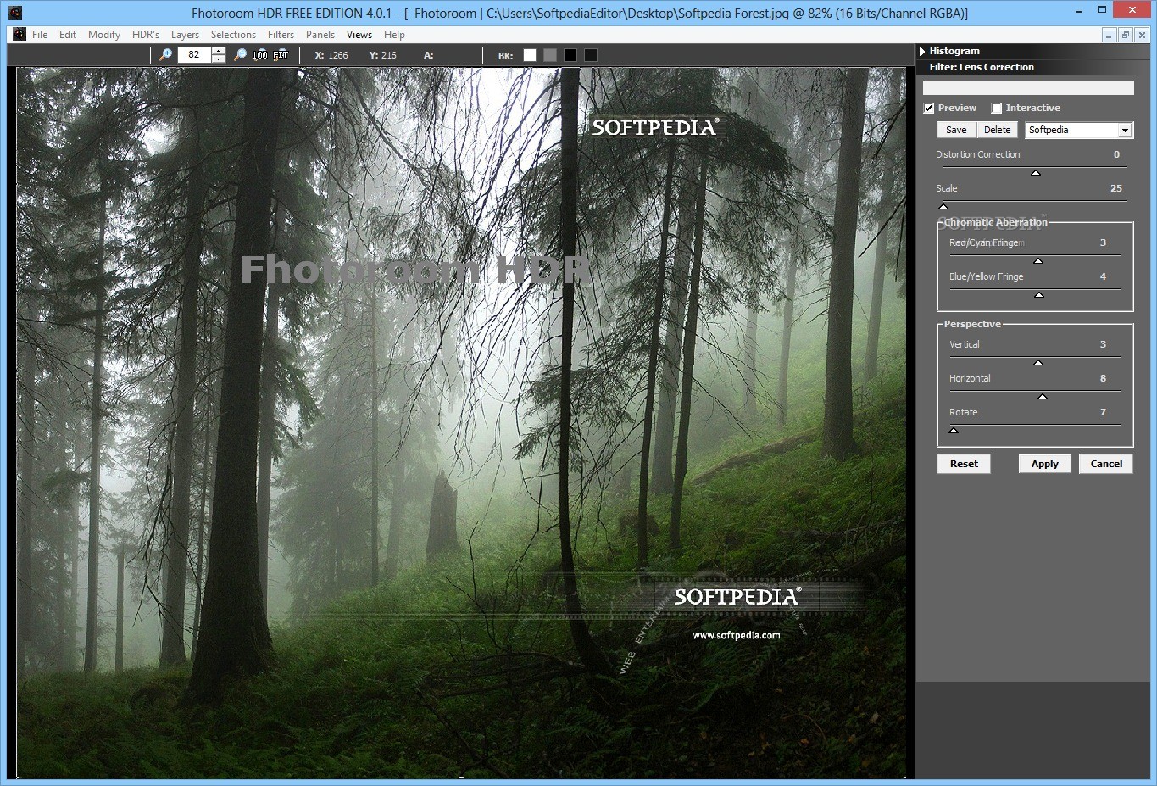The height and width of the screenshot is (786, 1157).
Task: Select the gray background swatch
Action: point(550,55)
